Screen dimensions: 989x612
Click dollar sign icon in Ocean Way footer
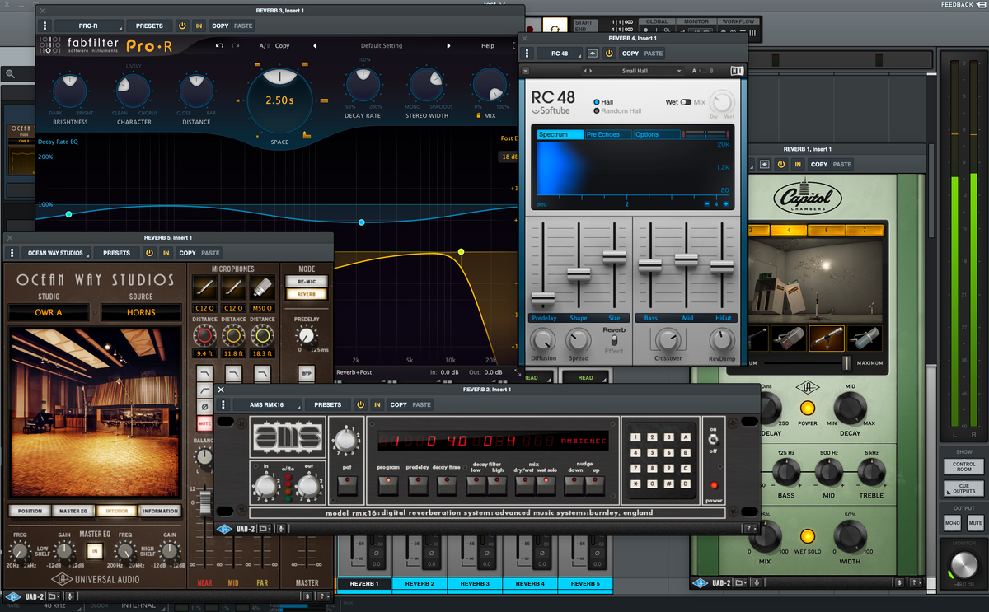pyautogui.click(x=306, y=596)
